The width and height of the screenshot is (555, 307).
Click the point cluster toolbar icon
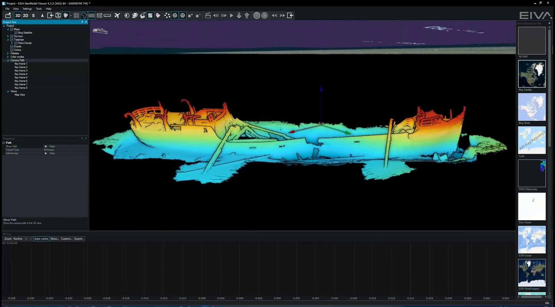167,16
